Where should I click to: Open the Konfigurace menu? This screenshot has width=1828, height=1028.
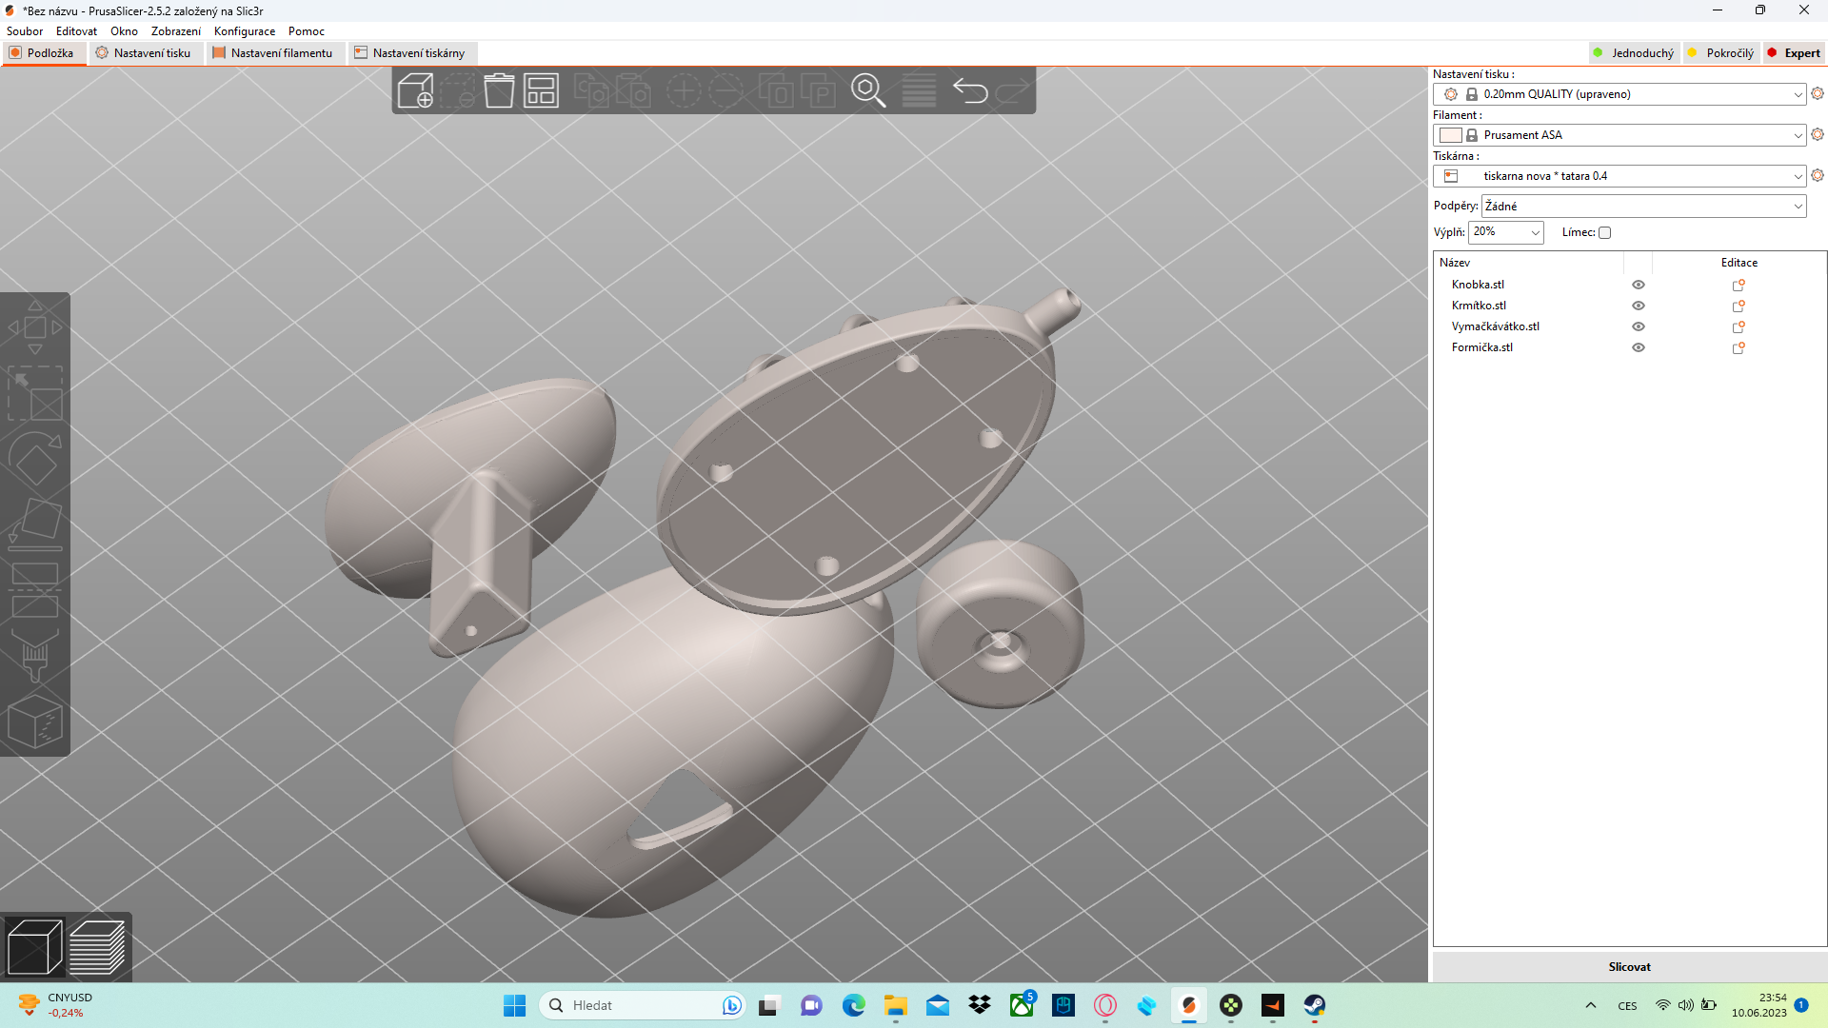[244, 31]
